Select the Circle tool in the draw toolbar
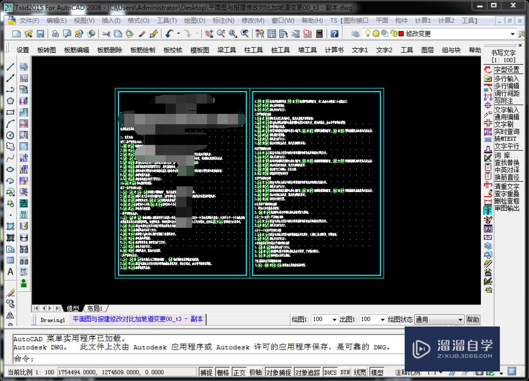 pos(12,135)
